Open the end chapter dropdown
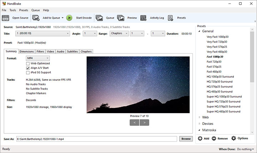This screenshot has width=257, height=153. tap(158, 33)
